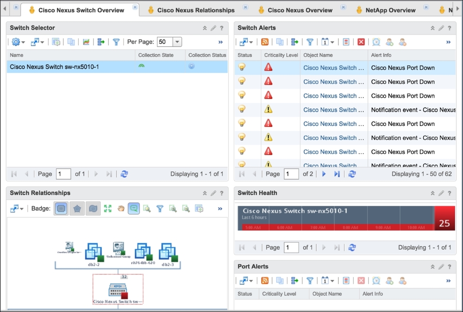Click the Switch Alerts page number field

pyautogui.click(x=291, y=174)
